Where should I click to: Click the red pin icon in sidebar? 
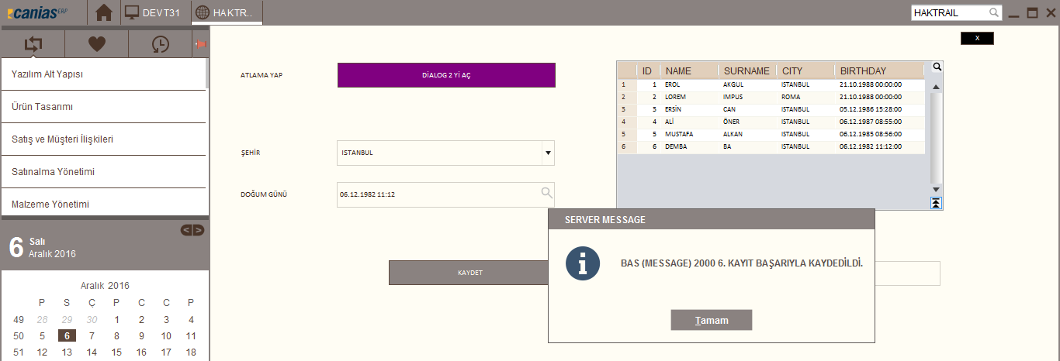[x=200, y=44]
